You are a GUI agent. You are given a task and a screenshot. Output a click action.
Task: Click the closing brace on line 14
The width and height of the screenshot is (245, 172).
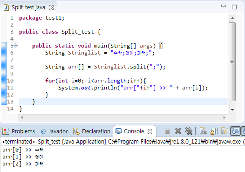pyautogui.click(x=20, y=109)
